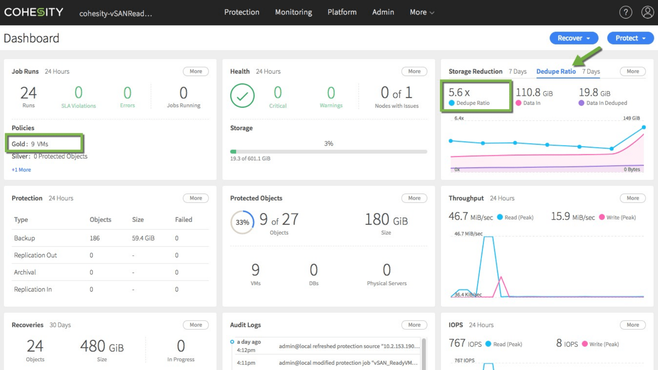Open the +1 More policies link

[x=21, y=170]
